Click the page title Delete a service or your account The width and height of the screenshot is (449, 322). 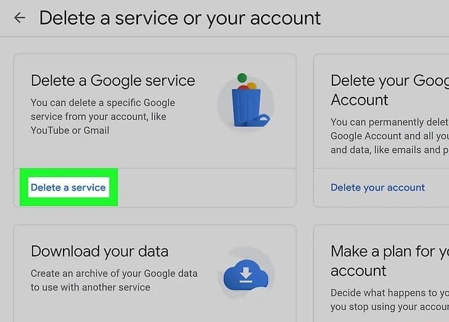pos(180,18)
